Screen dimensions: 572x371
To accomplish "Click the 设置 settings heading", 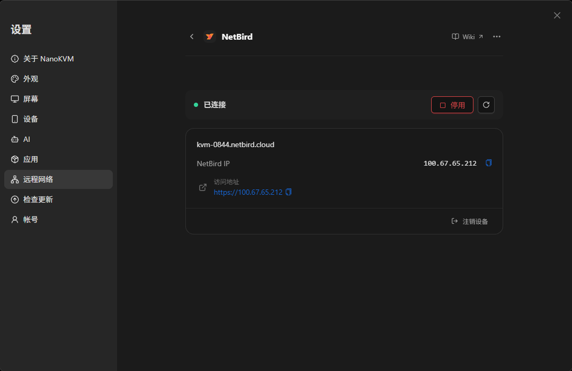I will pos(21,30).
